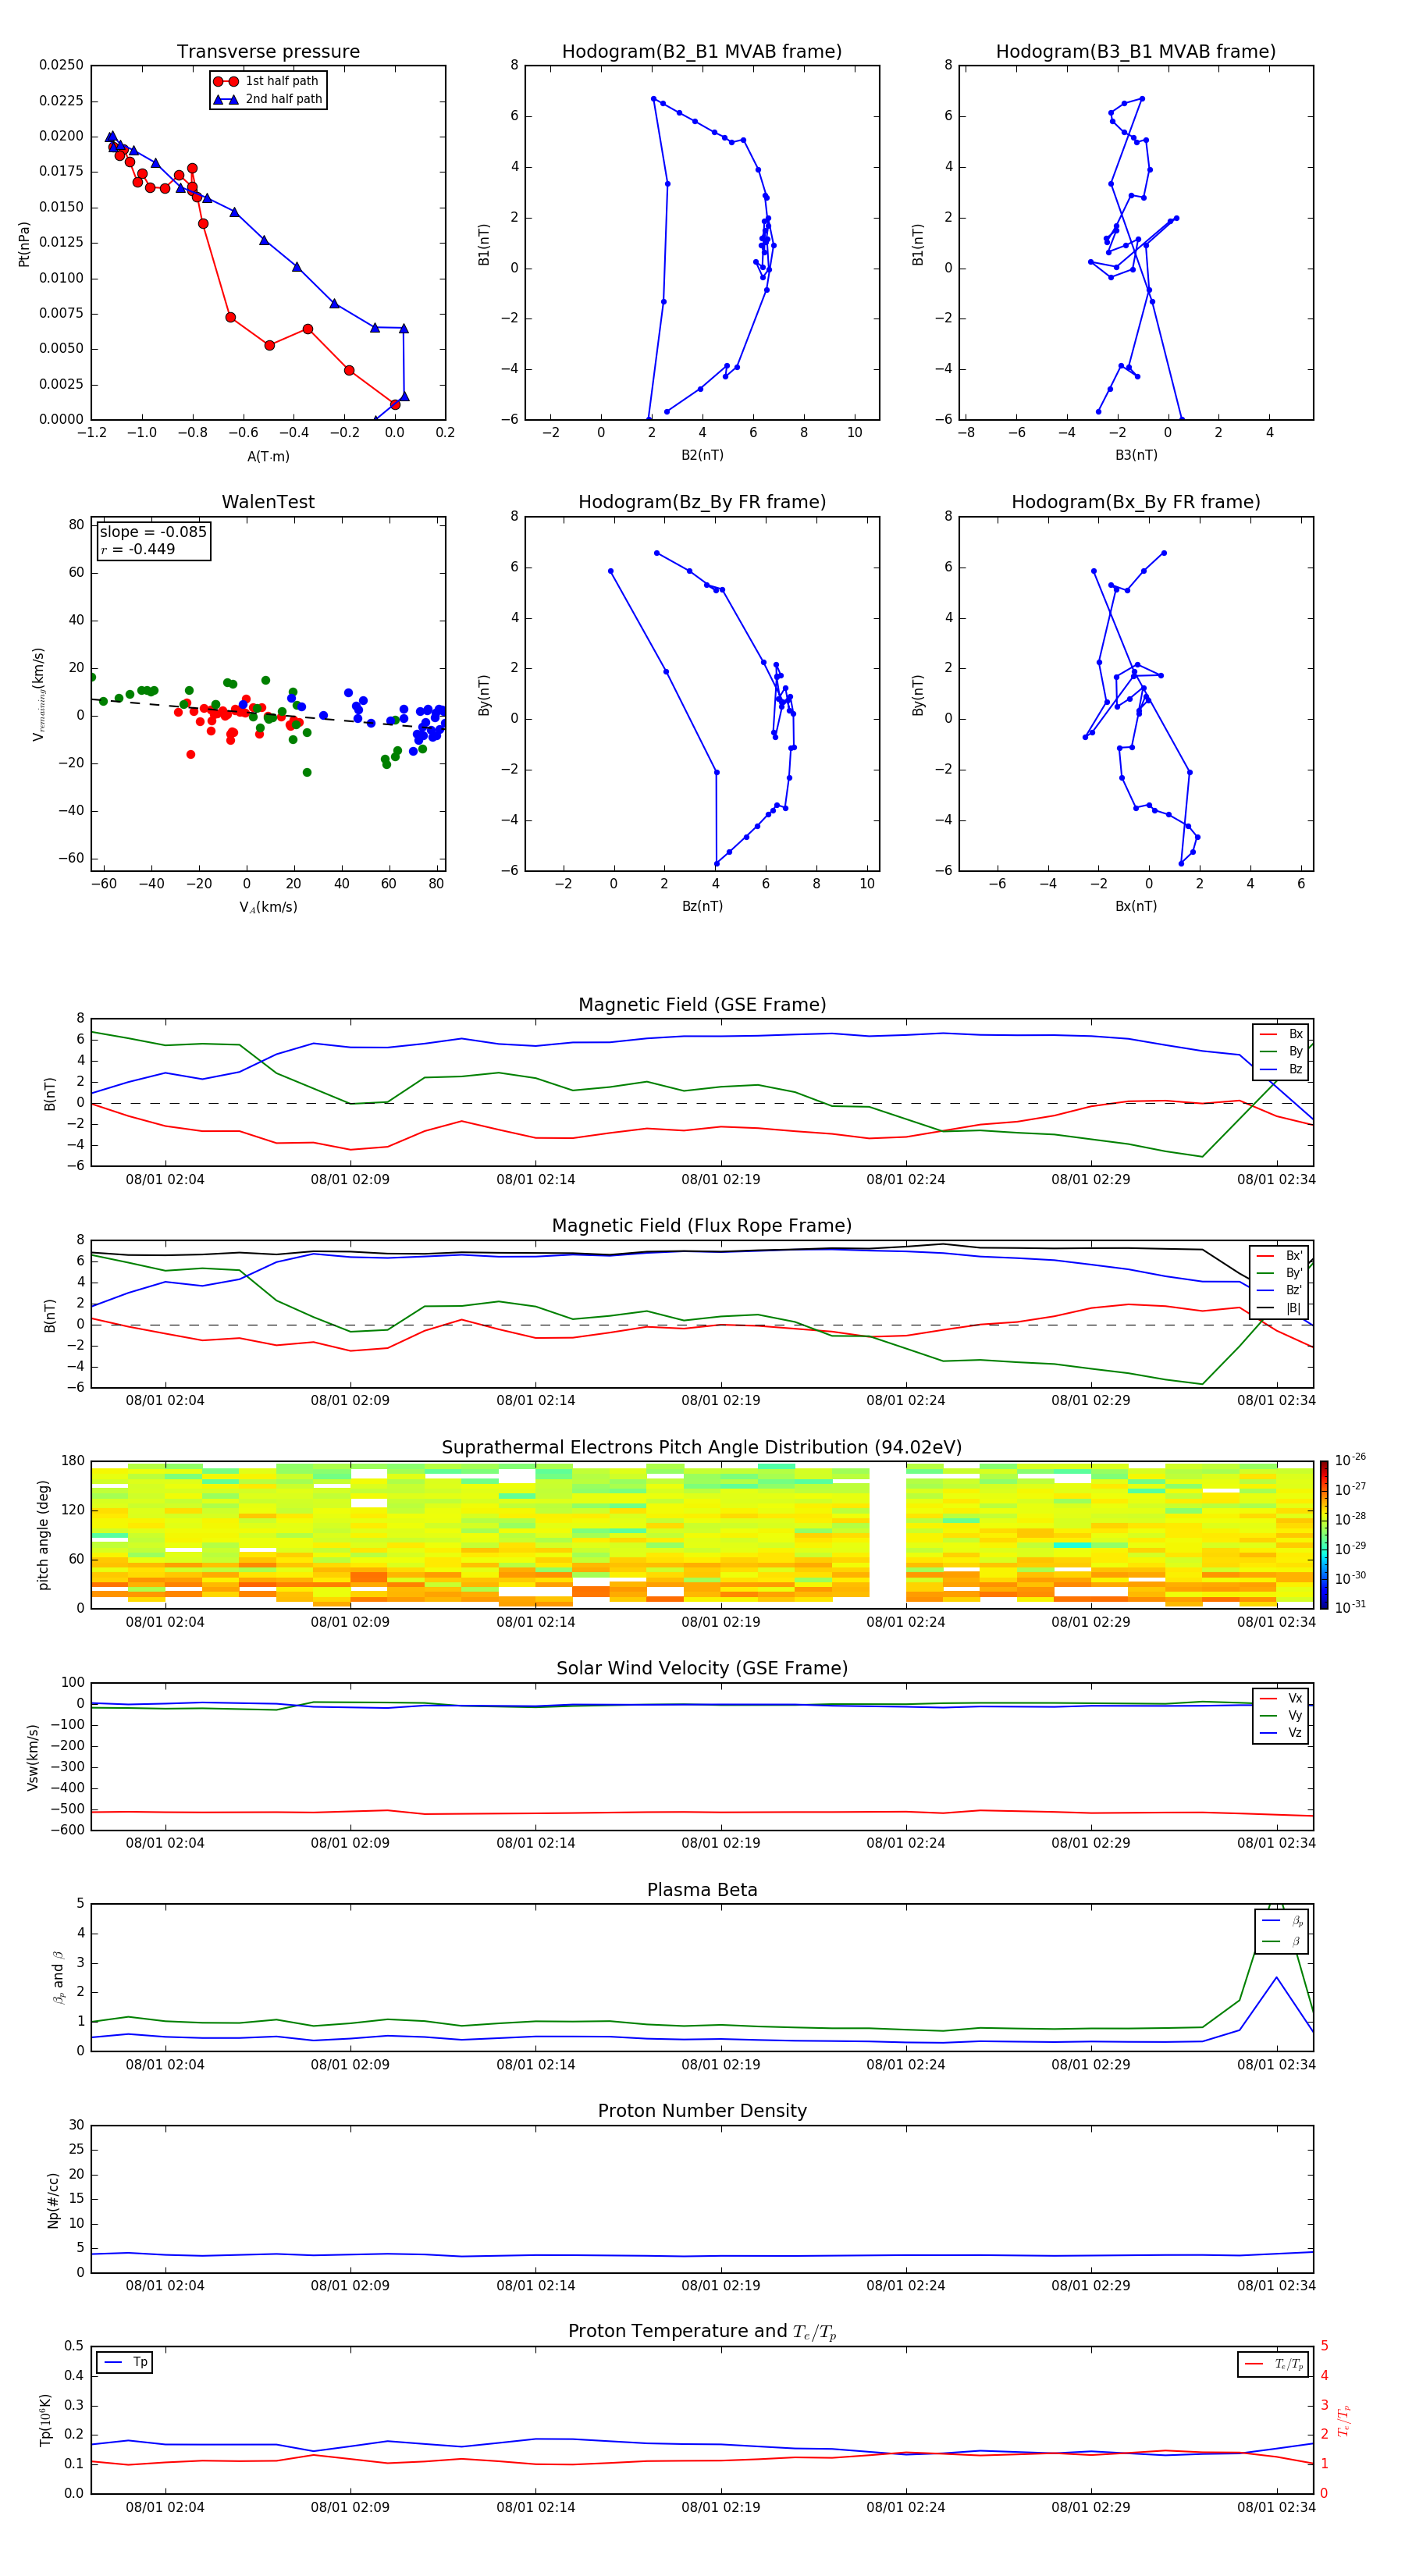Click the "slope = -0.085" annotation
The width and height of the screenshot is (1405, 2576).
pyautogui.click(x=153, y=532)
